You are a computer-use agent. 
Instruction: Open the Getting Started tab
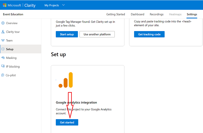(x=115, y=14)
